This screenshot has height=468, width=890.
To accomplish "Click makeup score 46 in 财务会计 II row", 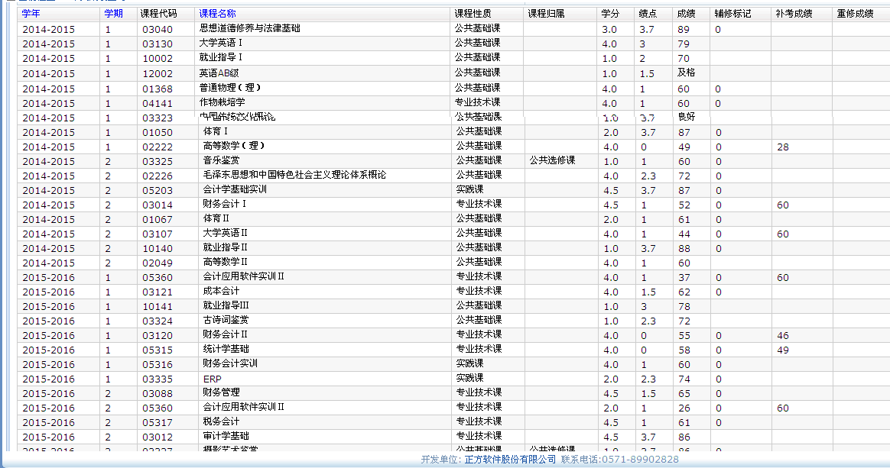I will point(783,336).
